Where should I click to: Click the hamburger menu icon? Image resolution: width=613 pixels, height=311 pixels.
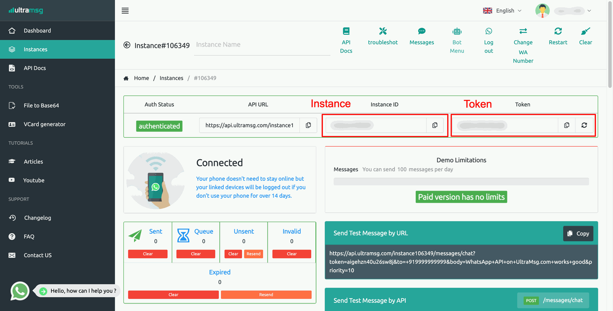(125, 11)
